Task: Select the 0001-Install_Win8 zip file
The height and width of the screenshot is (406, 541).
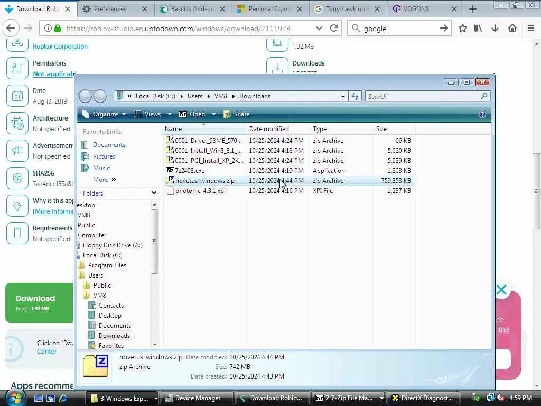Action: (208, 151)
